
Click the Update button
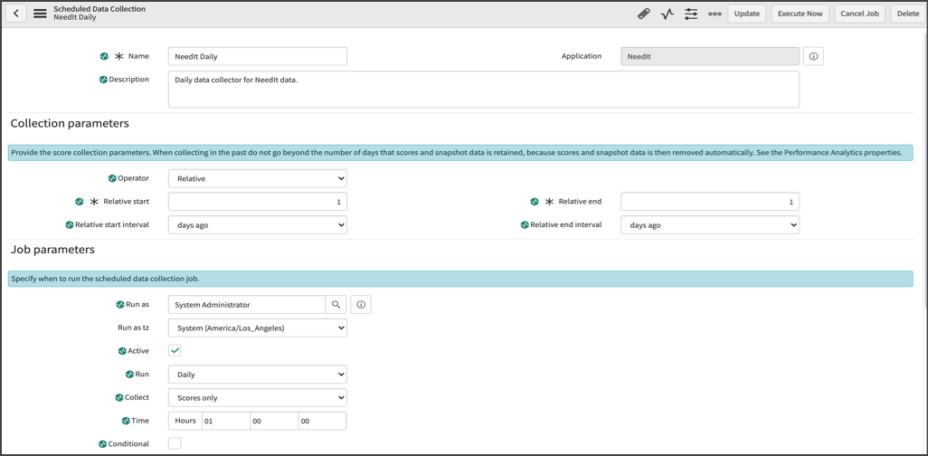(747, 14)
